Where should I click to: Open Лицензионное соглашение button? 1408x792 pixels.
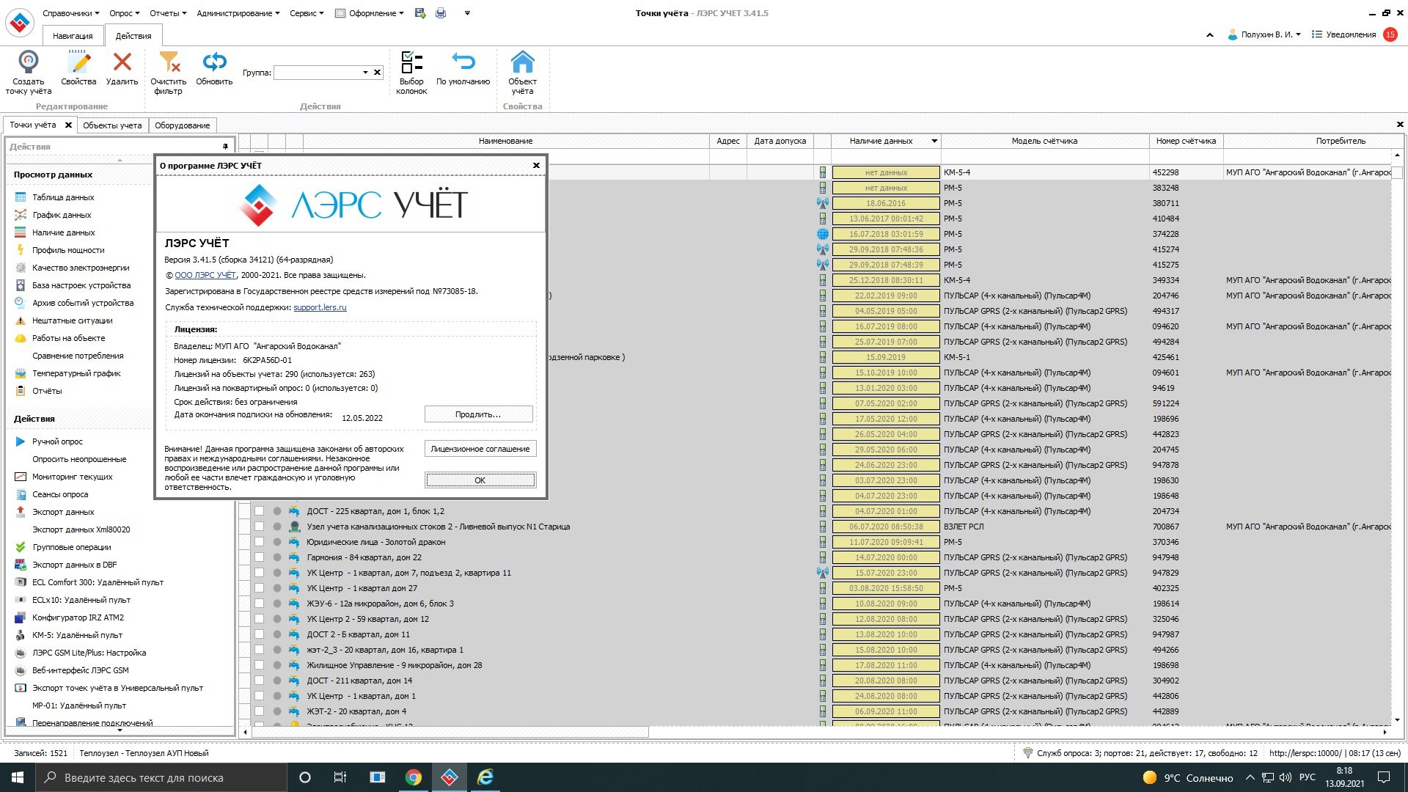click(x=480, y=449)
